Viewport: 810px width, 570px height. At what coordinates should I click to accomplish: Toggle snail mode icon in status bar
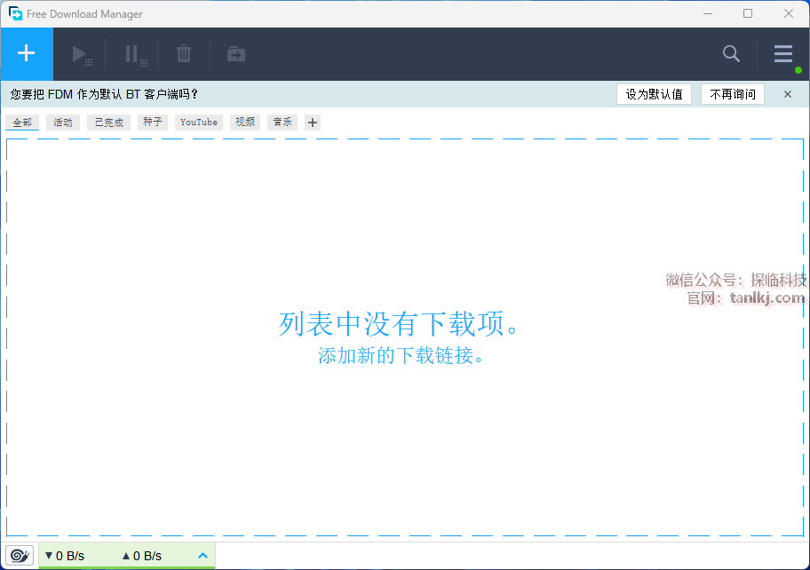(20, 556)
